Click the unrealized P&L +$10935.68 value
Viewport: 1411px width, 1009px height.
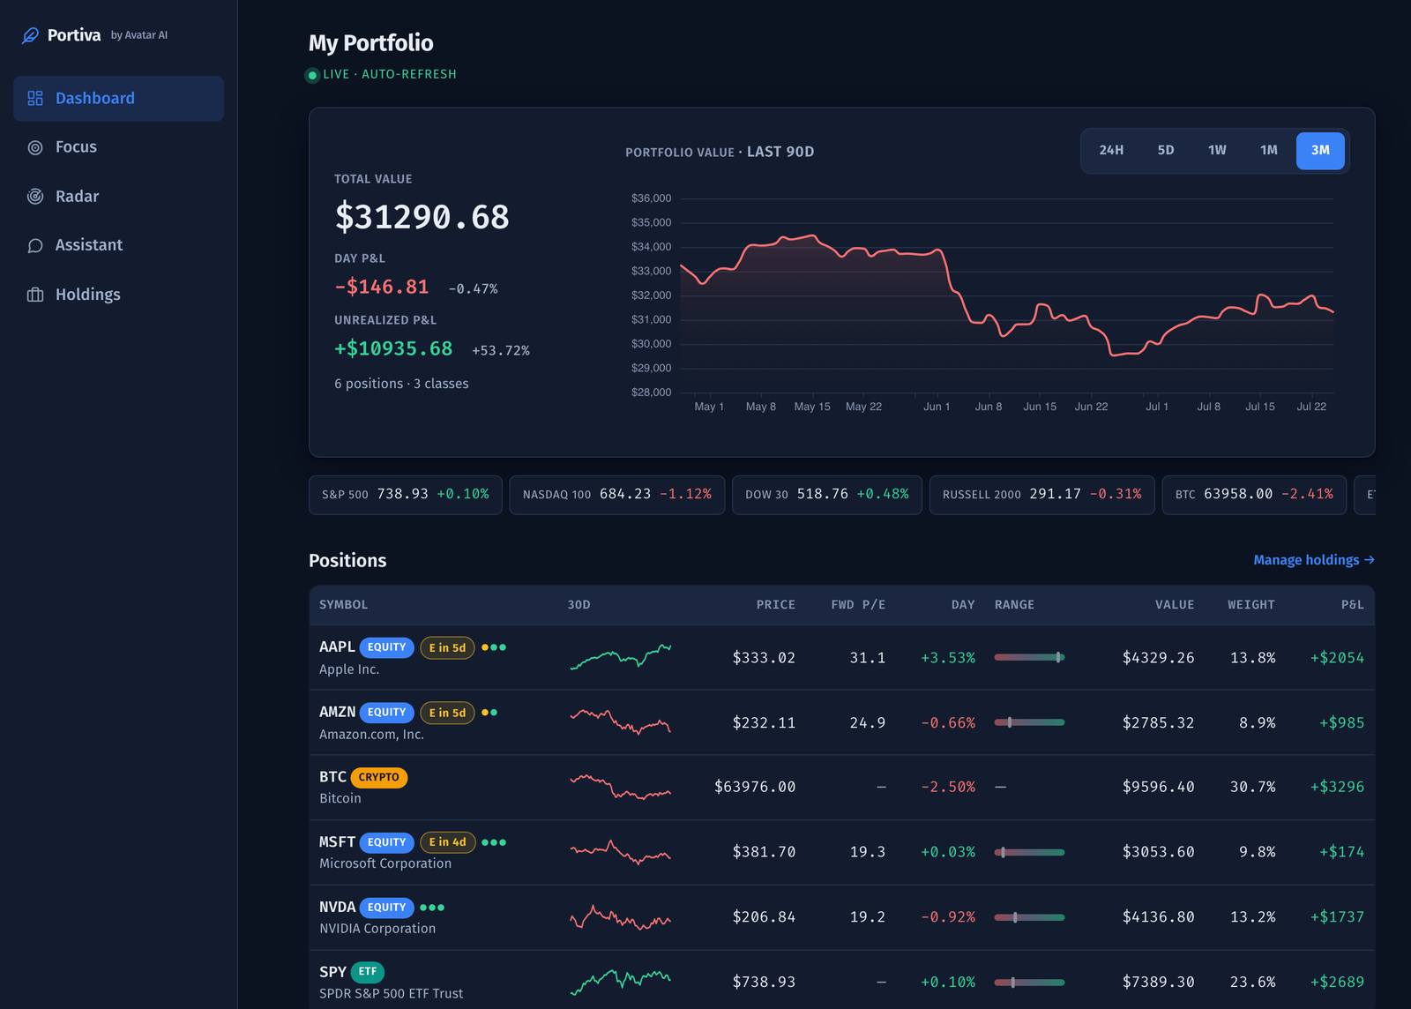393,348
